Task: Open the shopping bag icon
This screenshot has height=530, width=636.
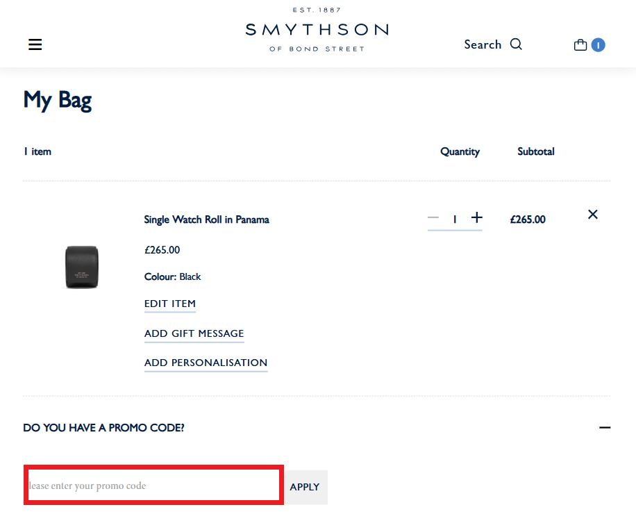Action: 579,44
